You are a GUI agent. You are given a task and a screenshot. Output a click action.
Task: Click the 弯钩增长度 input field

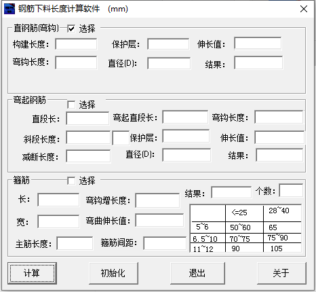(157, 200)
